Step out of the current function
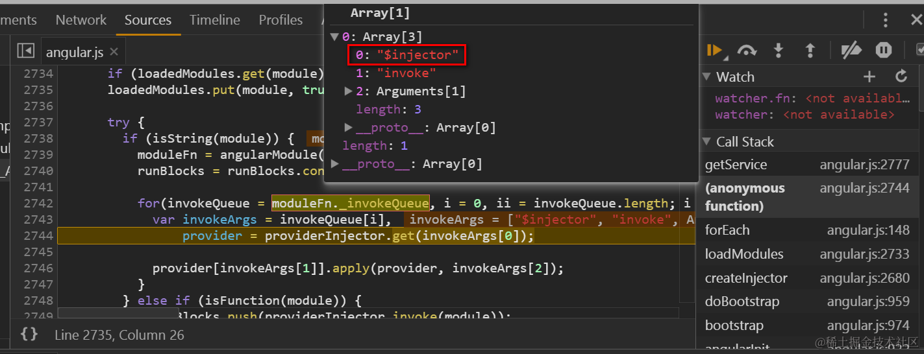The width and height of the screenshot is (924, 354). (810, 50)
